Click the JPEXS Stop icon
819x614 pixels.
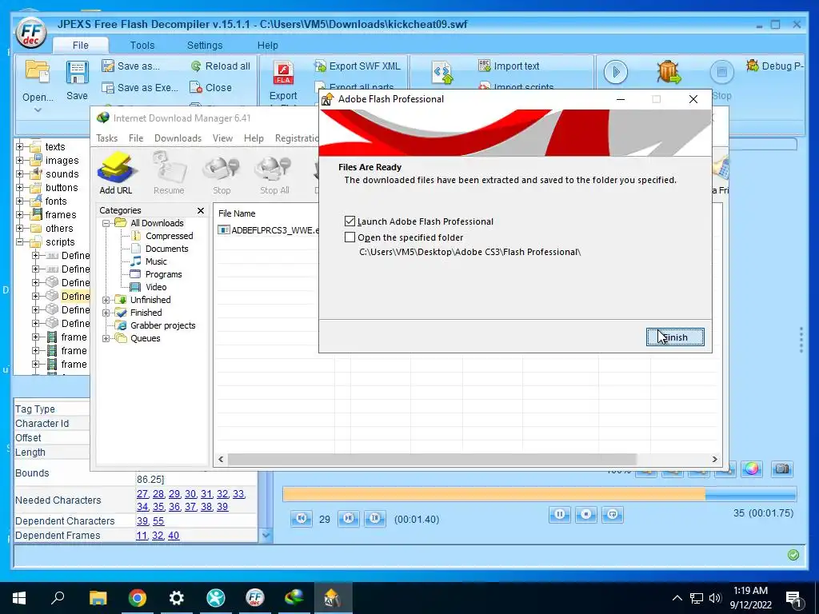pos(722,72)
